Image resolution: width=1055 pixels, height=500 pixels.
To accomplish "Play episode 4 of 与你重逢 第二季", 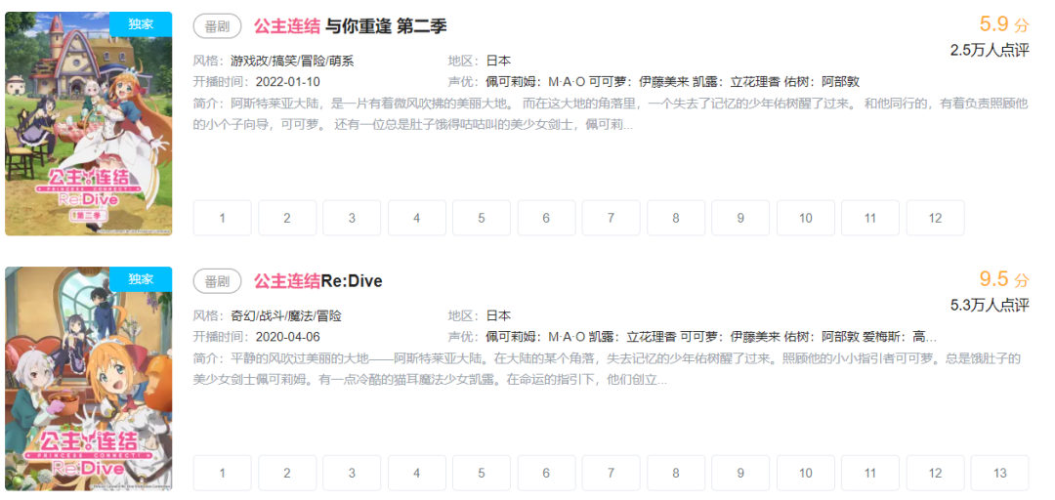I will coord(416,218).
